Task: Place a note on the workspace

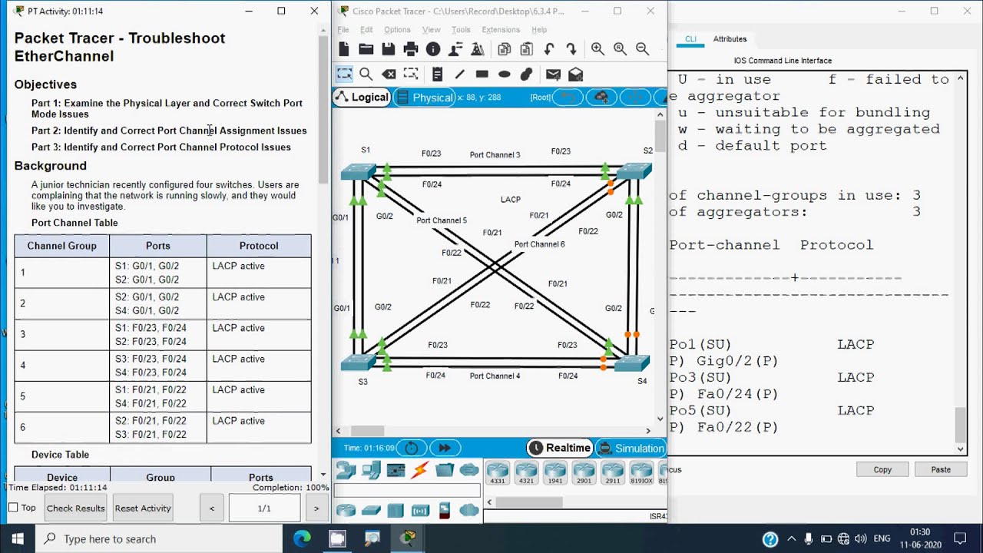Action: point(437,75)
